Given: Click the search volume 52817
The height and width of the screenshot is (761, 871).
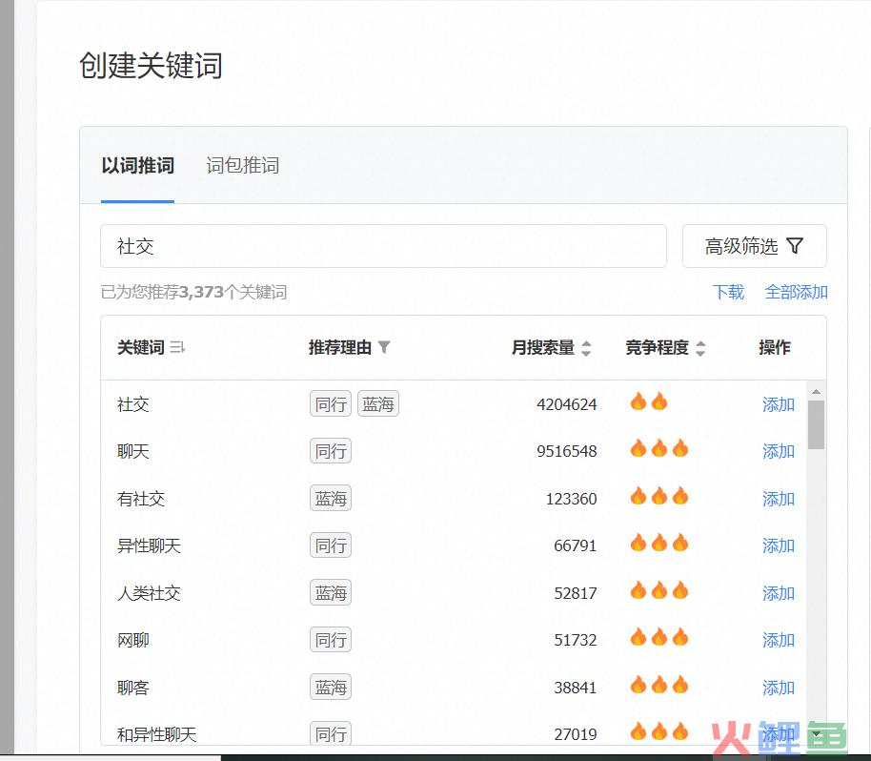Looking at the screenshot, I should click(576, 593).
